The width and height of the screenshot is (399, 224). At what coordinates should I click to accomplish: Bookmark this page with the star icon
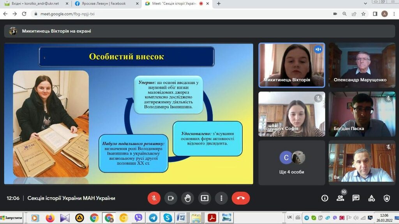pyautogui.click(x=364, y=14)
